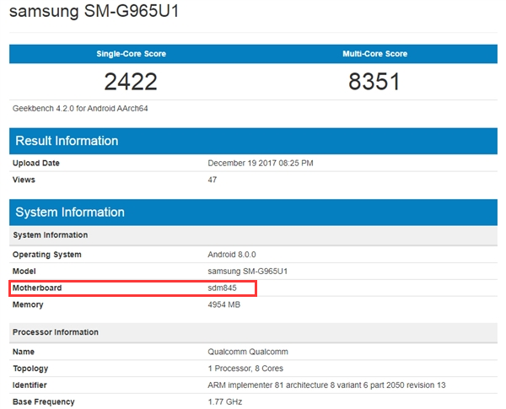Click the Identifier label

pos(30,385)
